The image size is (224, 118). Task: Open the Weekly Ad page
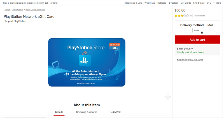pos(150,3)
